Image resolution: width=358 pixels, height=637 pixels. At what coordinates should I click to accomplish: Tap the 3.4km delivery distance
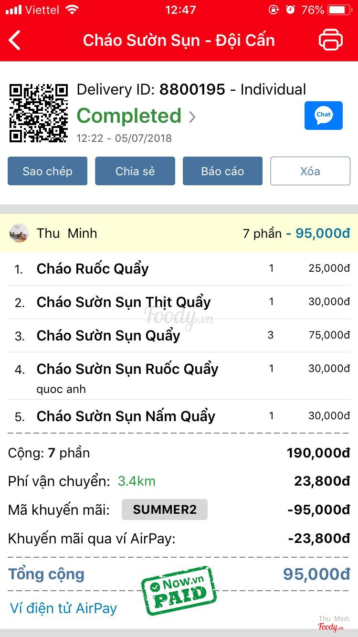coord(137,481)
